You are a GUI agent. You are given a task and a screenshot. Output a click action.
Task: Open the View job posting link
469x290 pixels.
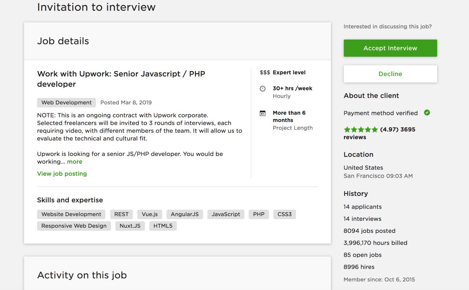(x=62, y=174)
